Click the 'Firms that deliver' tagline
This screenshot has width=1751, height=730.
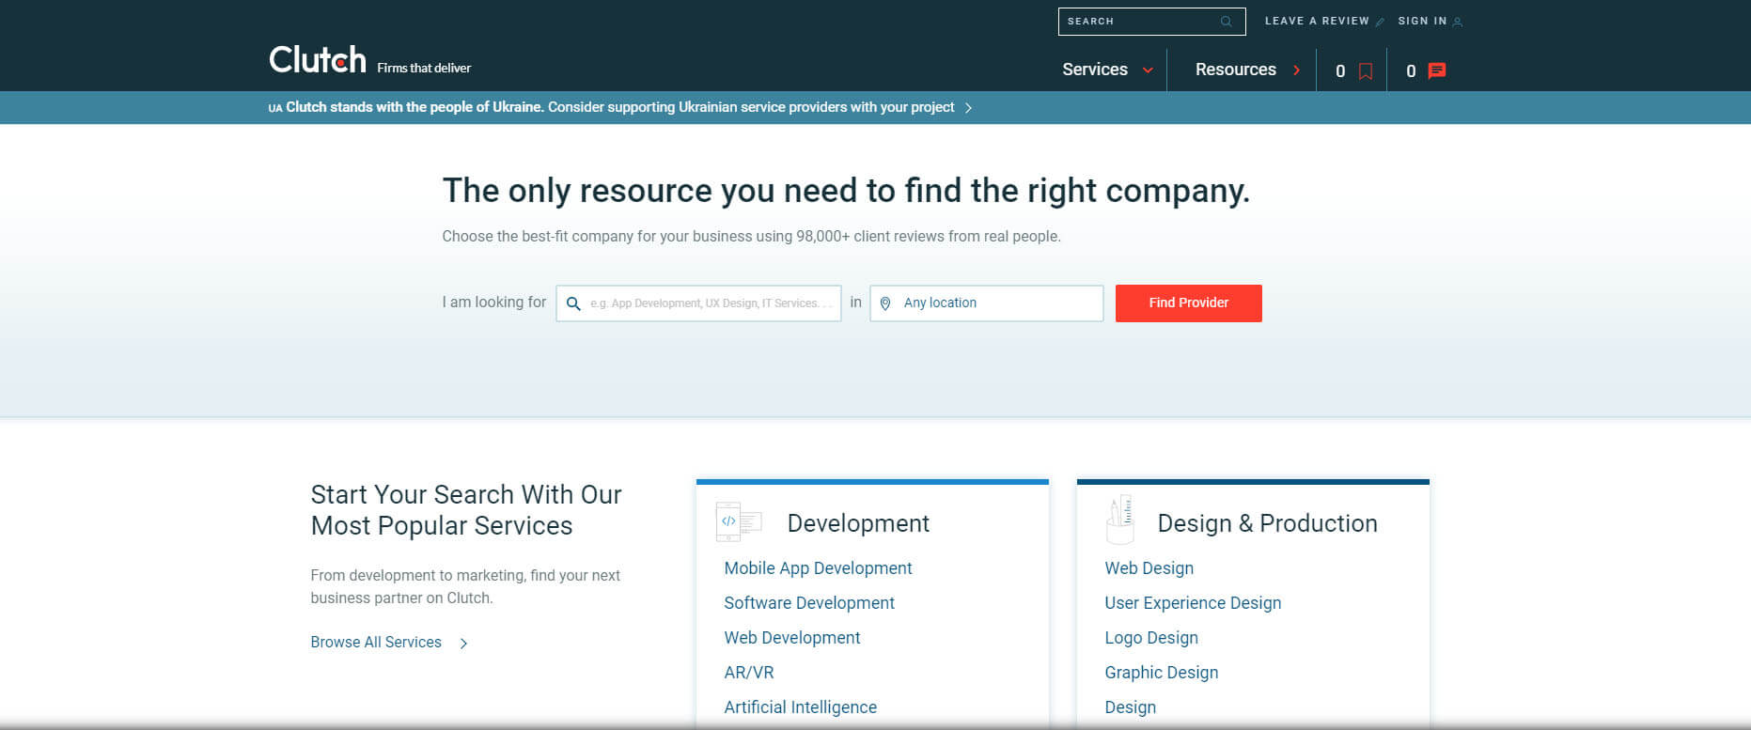(424, 68)
